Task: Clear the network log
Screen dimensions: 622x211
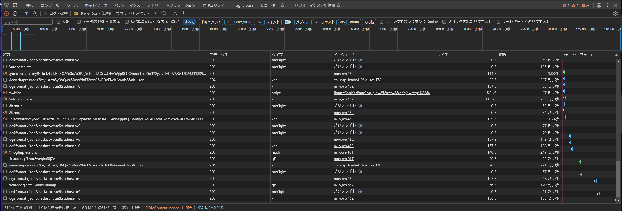Action: [x=15, y=13]
